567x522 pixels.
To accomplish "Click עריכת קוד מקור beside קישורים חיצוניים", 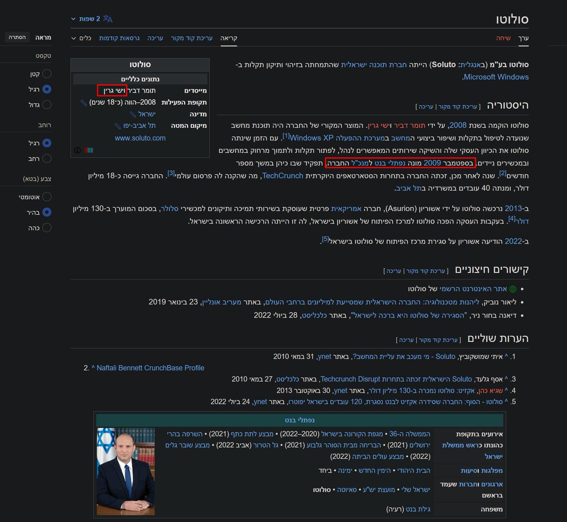I will click(x=426, y=271).
